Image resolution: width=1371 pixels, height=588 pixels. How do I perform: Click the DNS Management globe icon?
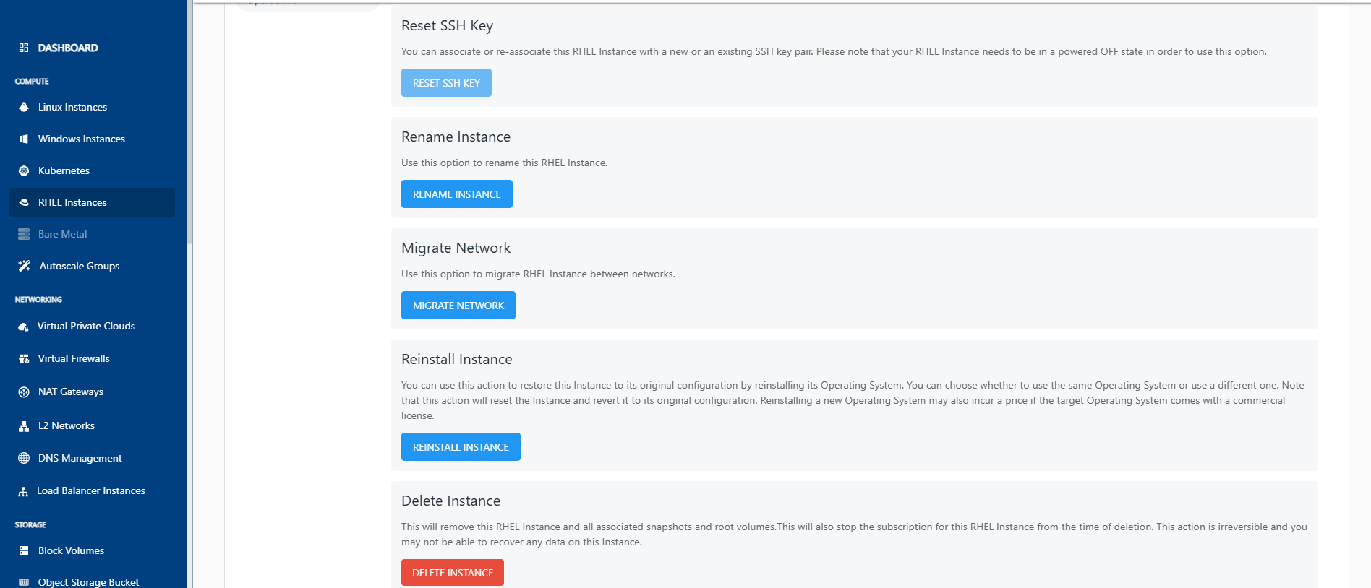(x=24, y=458)
